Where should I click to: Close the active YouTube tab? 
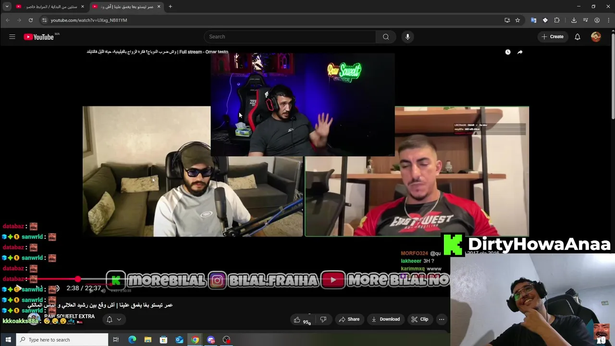coord(159,7)
